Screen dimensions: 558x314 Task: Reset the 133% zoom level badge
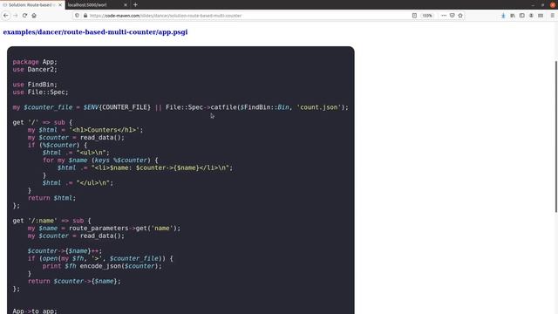426,16
